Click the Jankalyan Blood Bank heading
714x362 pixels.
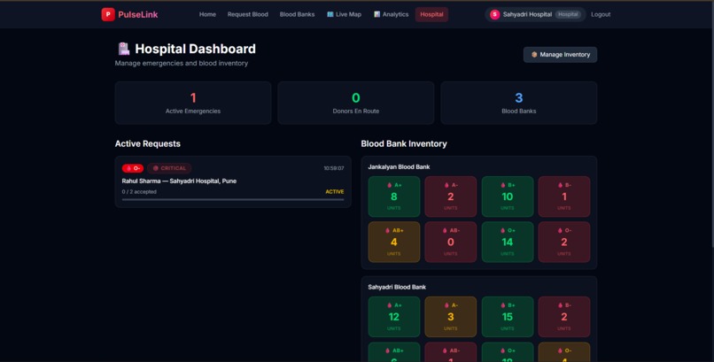pyautogui.click(x=399, y=167)
